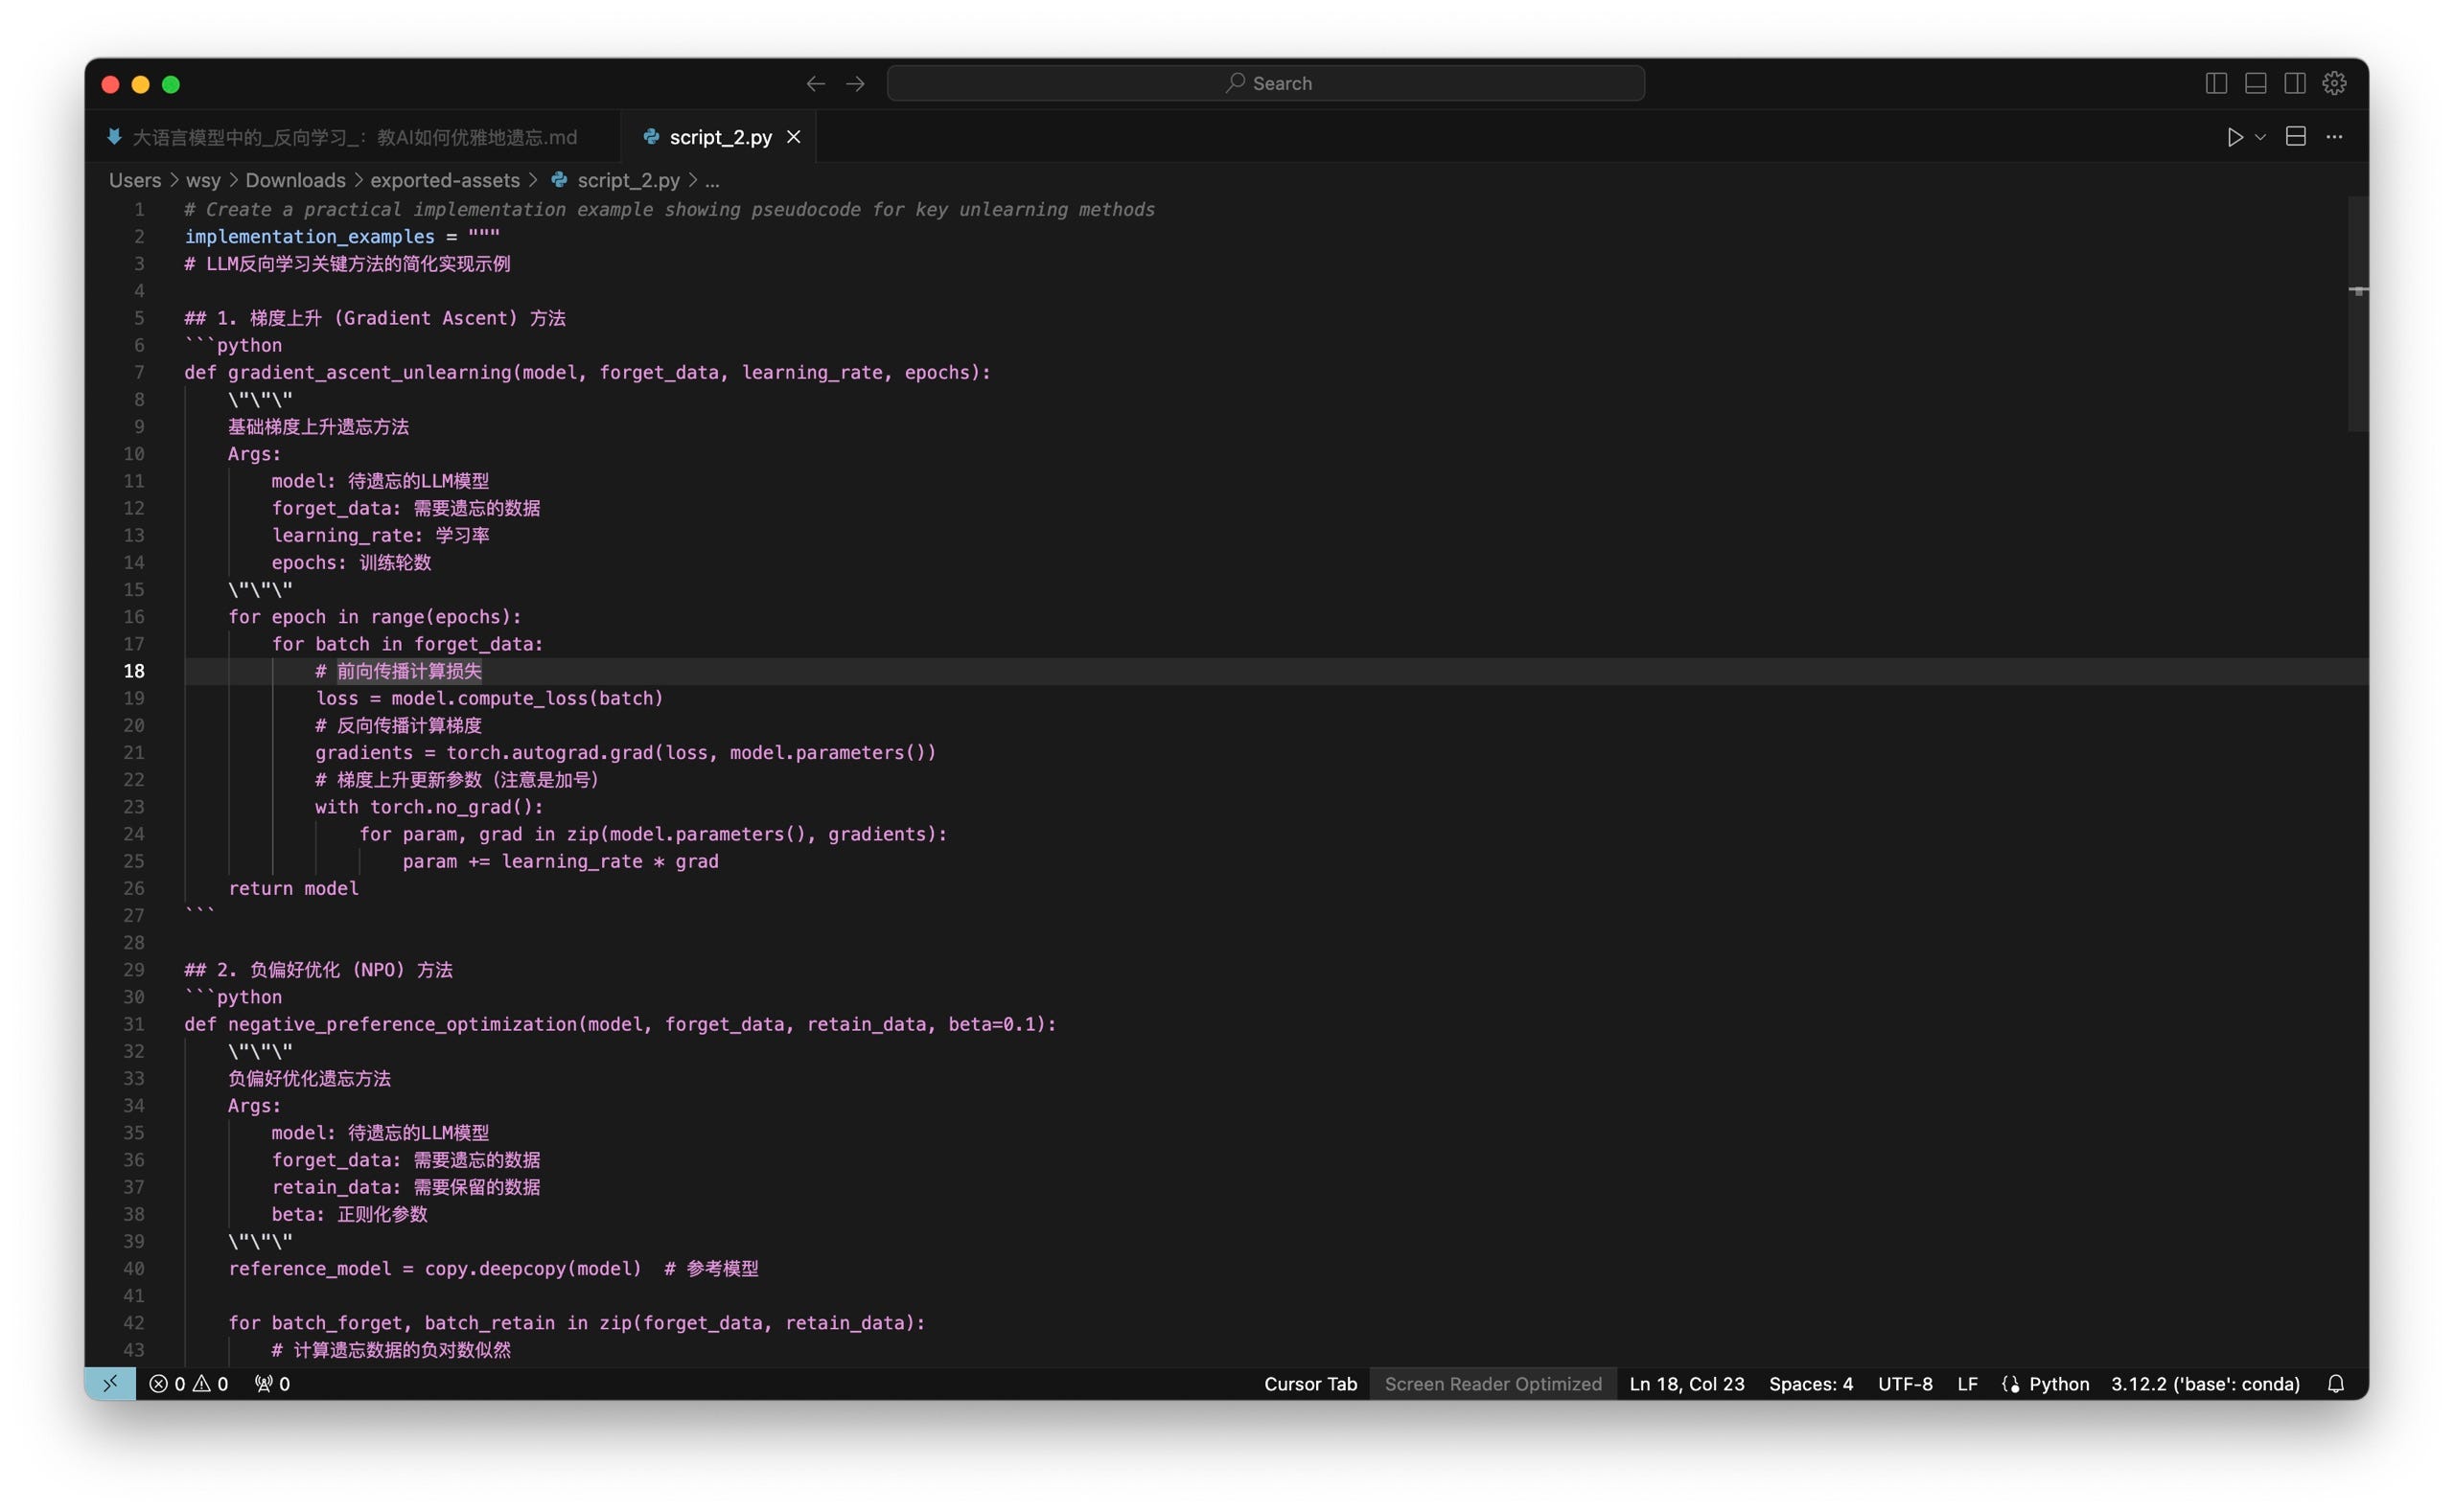
Task: Expand the exported-assets breadcrumb
Action: click(444, 180)
